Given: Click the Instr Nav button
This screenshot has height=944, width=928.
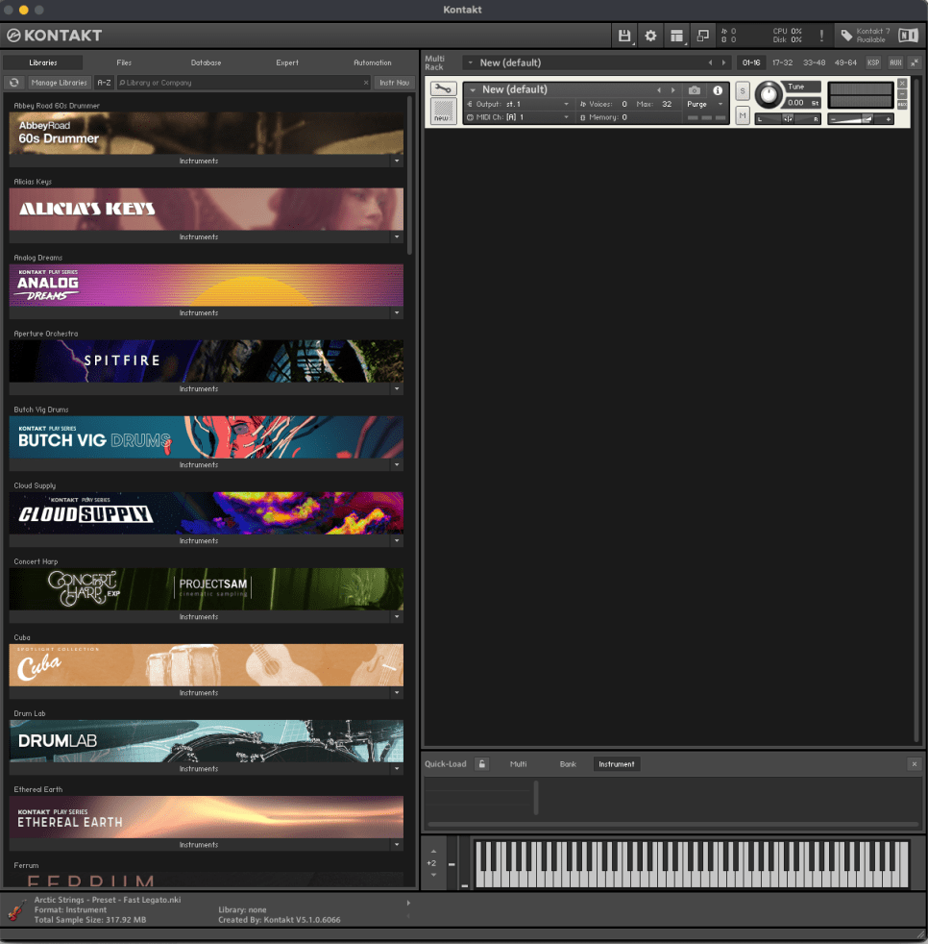Looking at the screenshot, I should (394, 83).
